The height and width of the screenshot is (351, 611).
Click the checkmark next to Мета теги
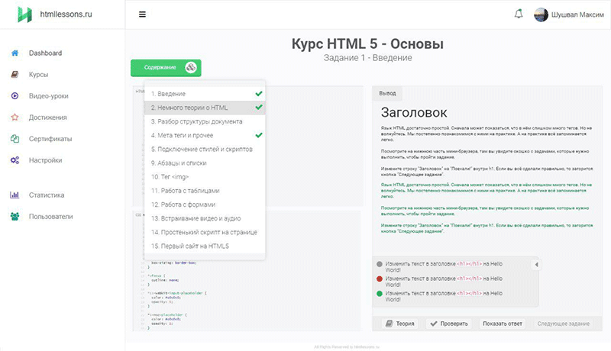pyautogui.click(x=259, y=135)
